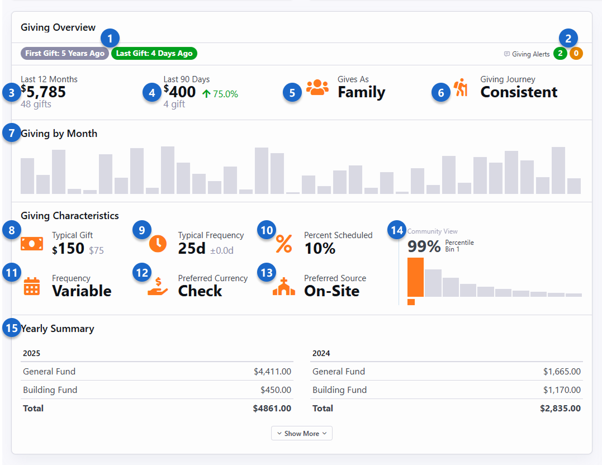Click the Percent Scheduled percent icon

click(284, 244)
